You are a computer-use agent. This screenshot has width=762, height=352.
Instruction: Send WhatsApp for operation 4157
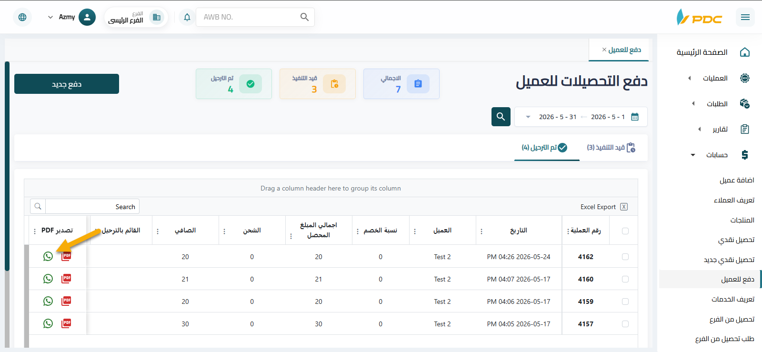coord(48,323)
